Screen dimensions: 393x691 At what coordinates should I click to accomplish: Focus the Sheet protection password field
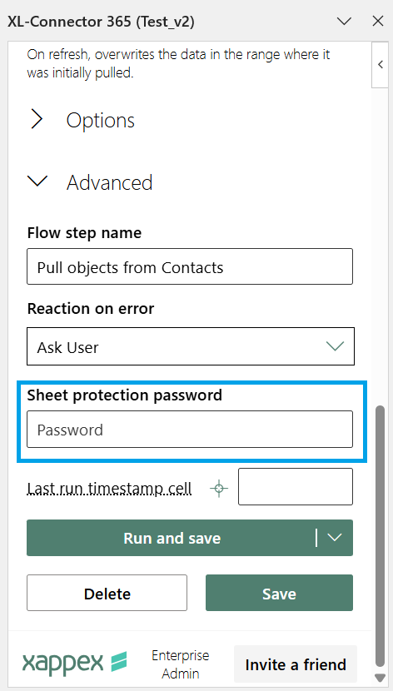[x=190, y=430]
